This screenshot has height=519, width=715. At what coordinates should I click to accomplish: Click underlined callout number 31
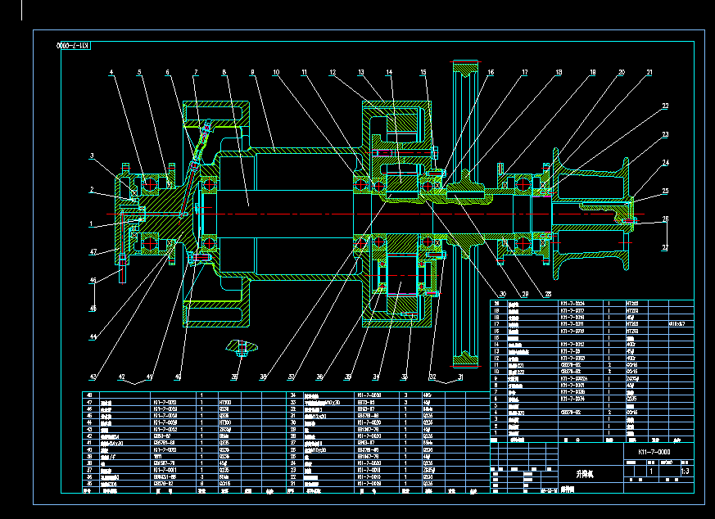pos(460,377)
